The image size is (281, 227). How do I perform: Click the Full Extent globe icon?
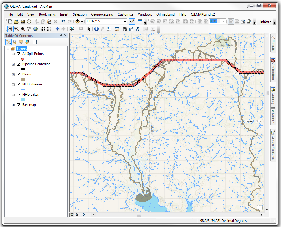(x=35, y=29)
